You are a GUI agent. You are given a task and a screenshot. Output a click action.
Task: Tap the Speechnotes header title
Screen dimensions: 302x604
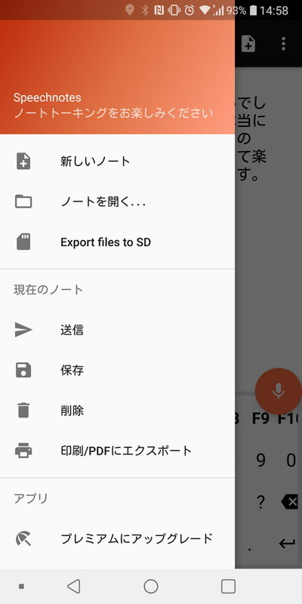pyautogui.click(x=48, y=97)
